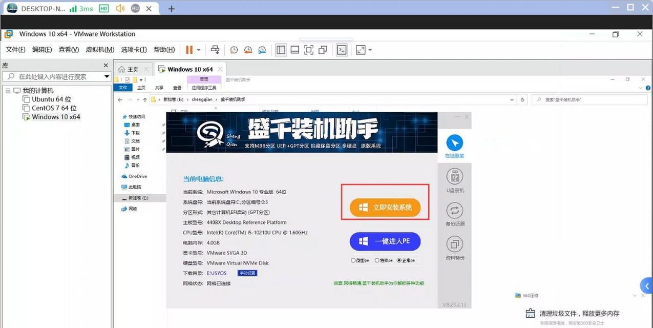Select CentOS 7 64 位 in the library
Image resolution: width=653 pixels, height=328 pixels.
pos(54,108)
